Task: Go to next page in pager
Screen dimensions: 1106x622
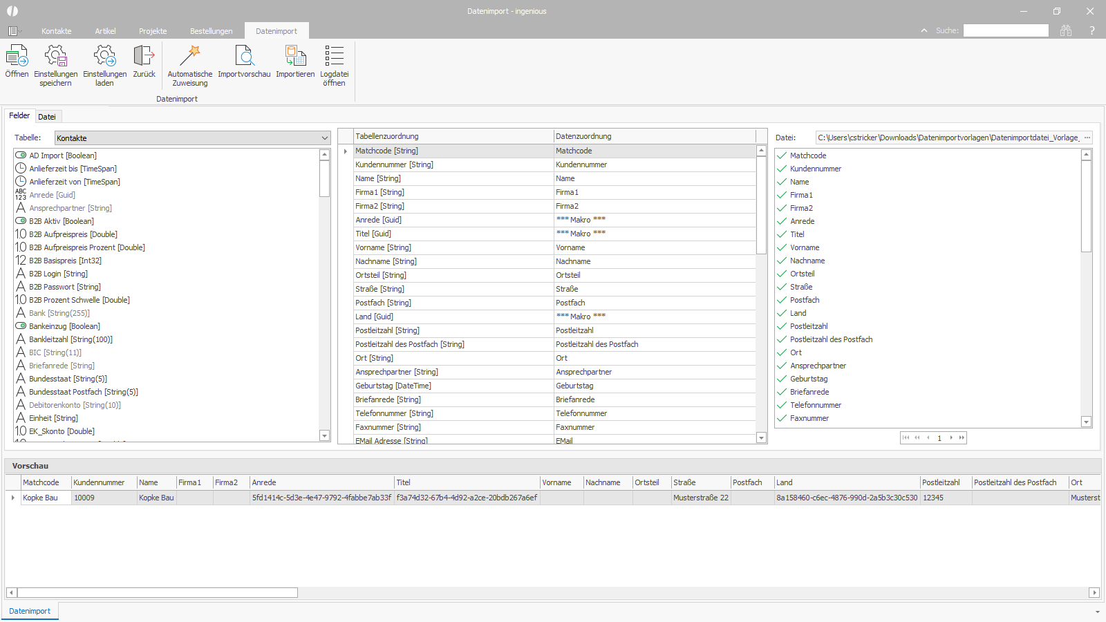Action: (x=951, y=437)
